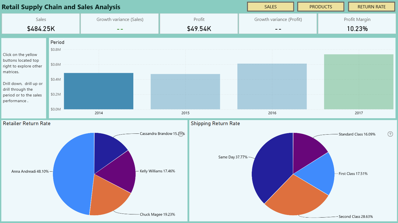398x223 pixels.
Task: Click the Profit Margin 10.23% card
Action: [x=357, y=24]
